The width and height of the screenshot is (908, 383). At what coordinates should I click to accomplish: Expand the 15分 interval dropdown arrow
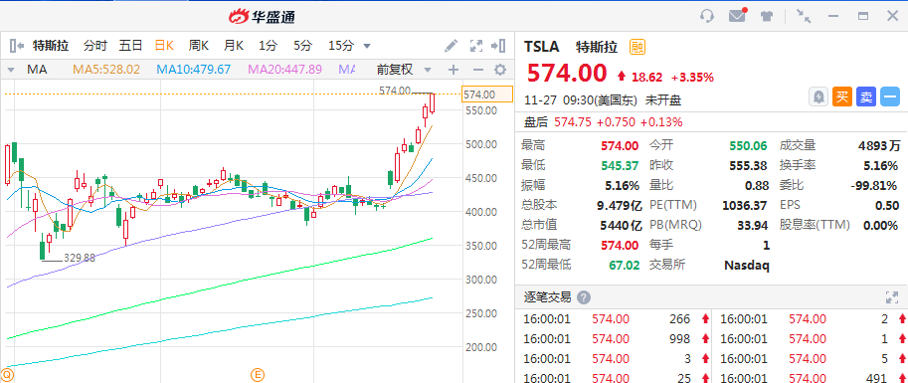click(367, 47)
